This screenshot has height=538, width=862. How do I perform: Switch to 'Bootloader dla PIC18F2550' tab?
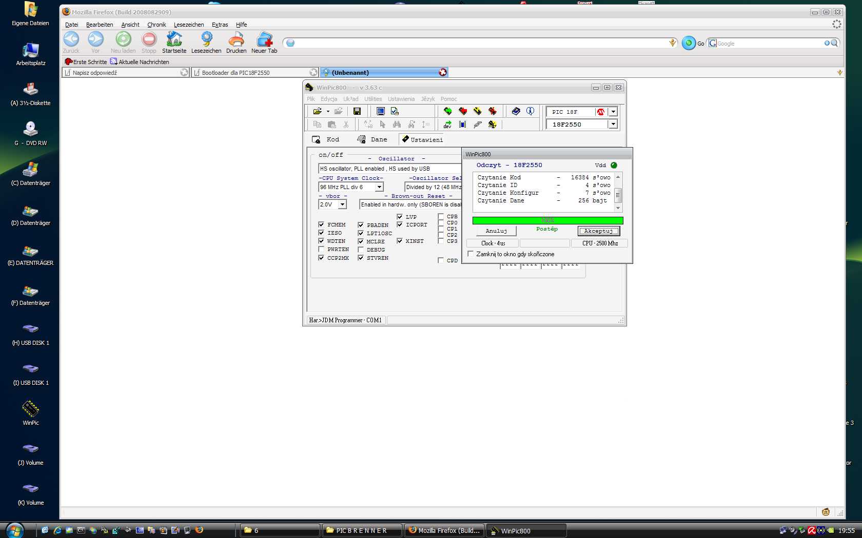[255, 73]
